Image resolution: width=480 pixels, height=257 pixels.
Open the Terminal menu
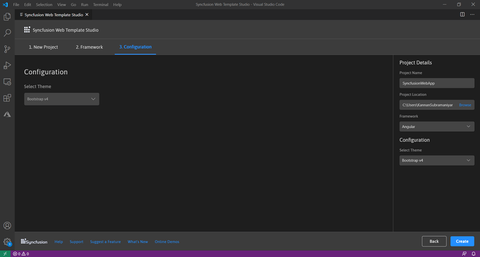101,4
